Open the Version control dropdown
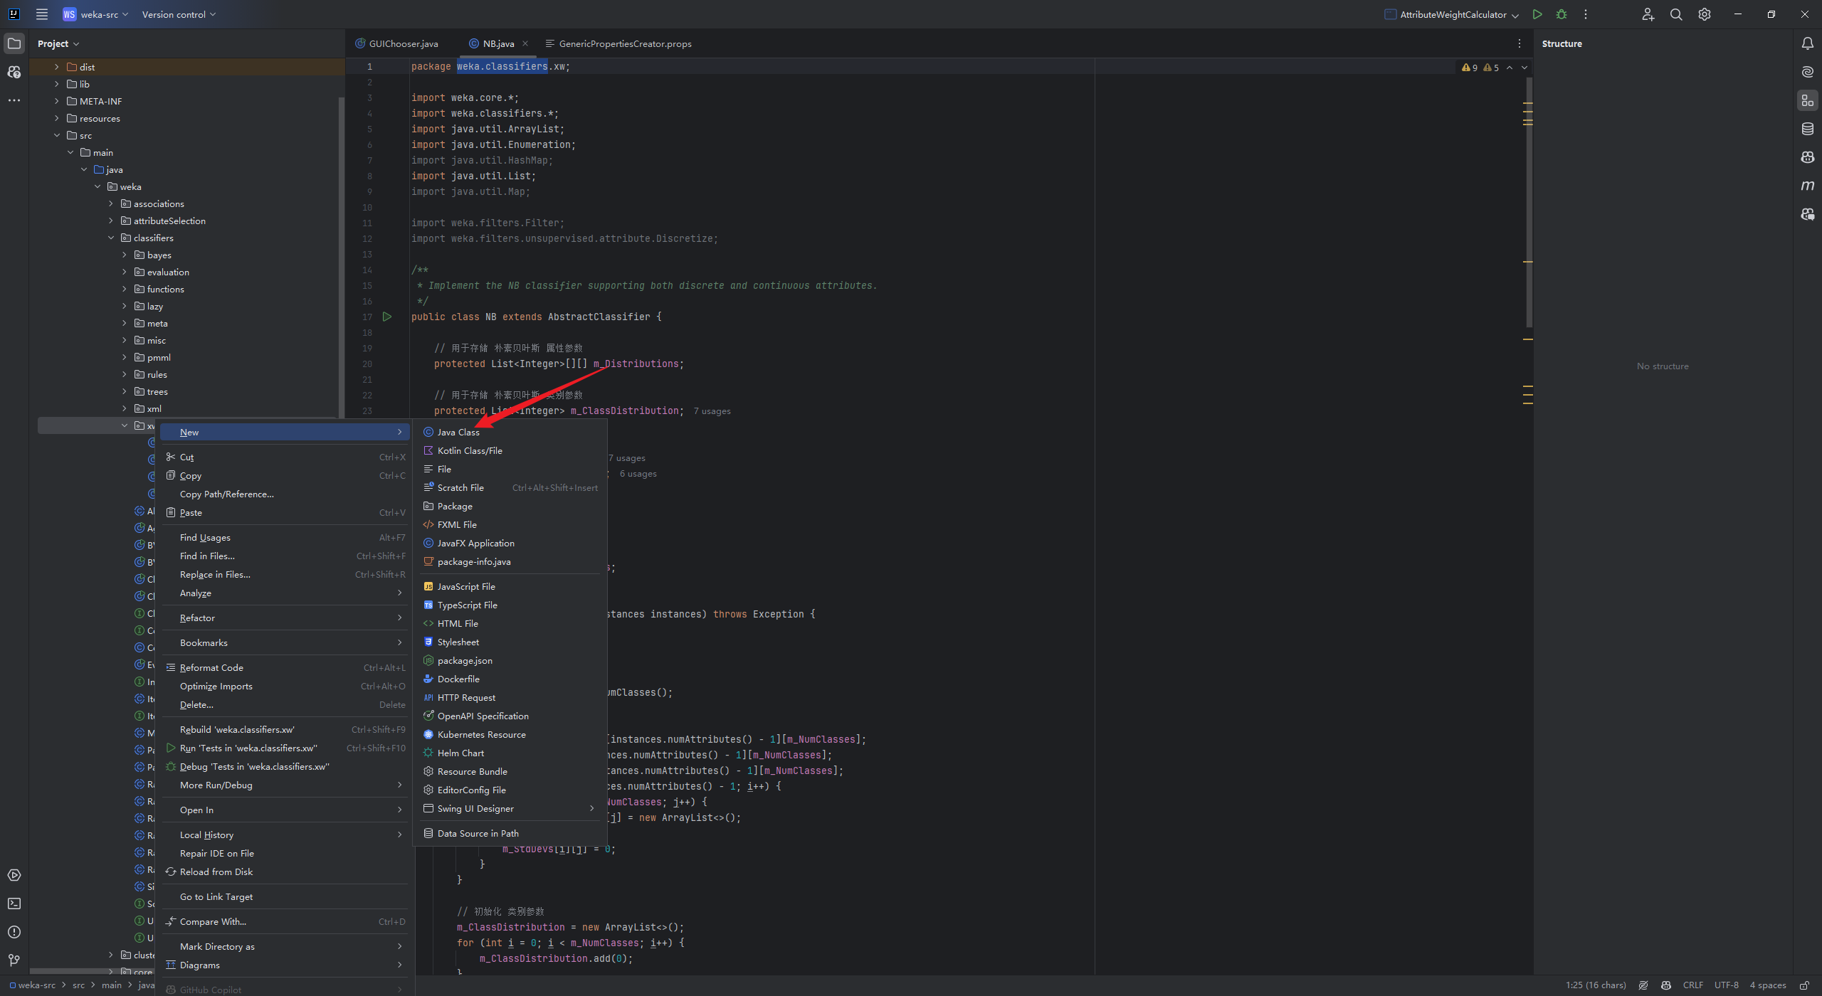 point(179,14)
